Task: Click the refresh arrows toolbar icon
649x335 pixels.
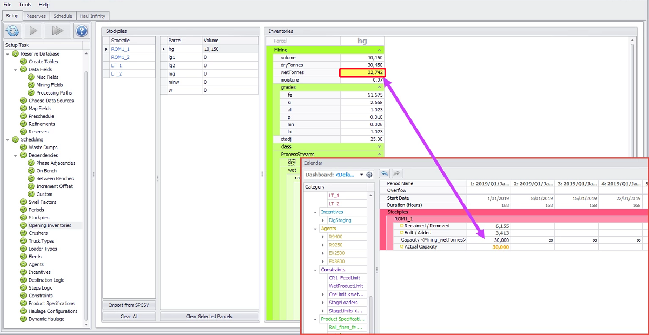Action: [13, 30]
